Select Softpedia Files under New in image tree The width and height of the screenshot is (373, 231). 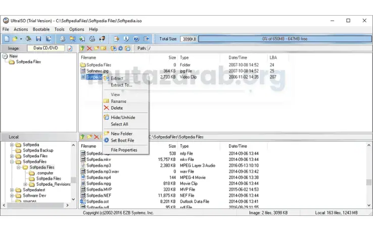tap(28, 62)
